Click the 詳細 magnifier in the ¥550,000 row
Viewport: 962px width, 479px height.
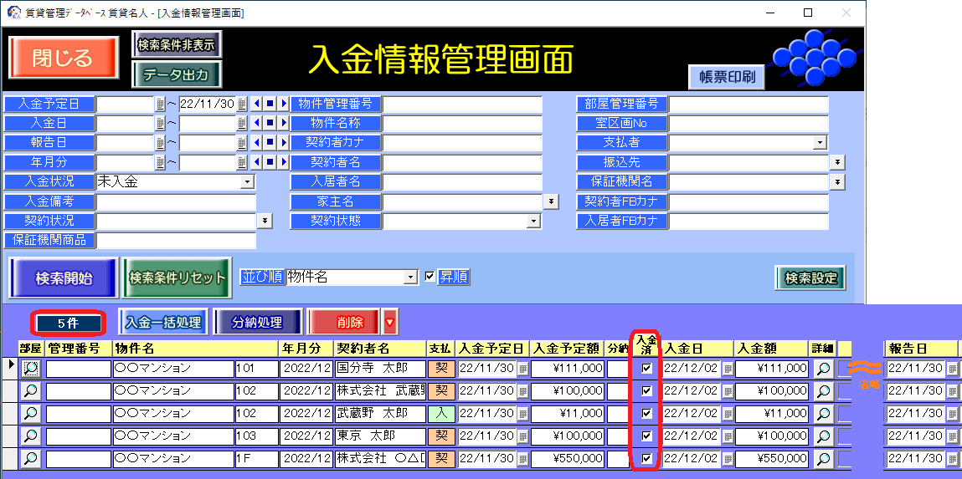click(824, 458)
